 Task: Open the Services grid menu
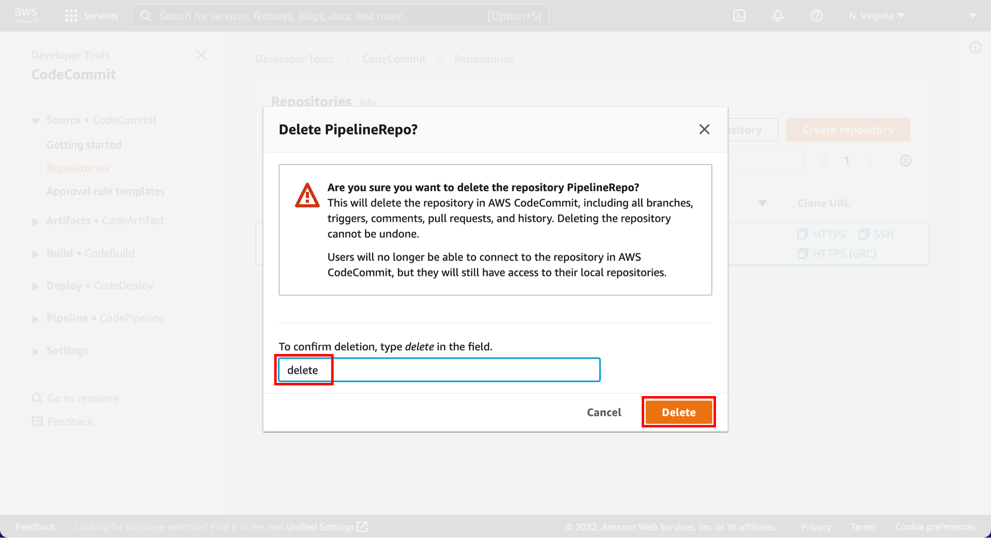[x=92, y=16]
